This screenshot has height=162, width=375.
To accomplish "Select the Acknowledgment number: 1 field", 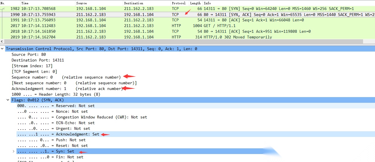I will 67,89.
